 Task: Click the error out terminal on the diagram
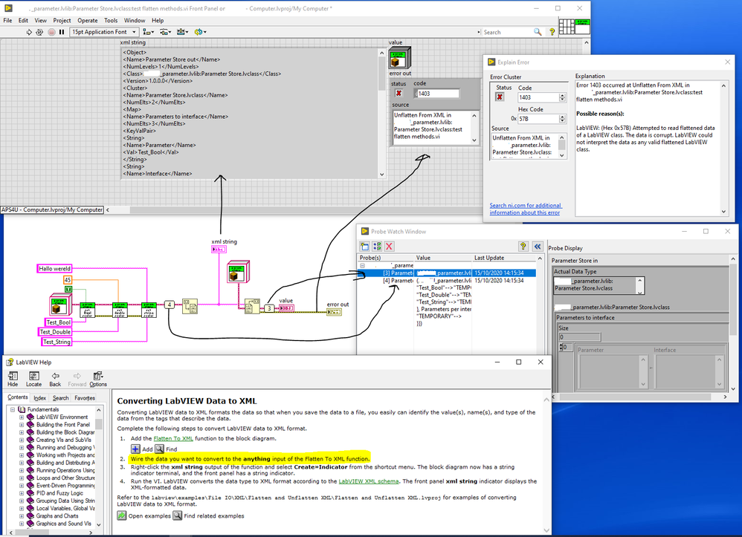tap(334, 312)
